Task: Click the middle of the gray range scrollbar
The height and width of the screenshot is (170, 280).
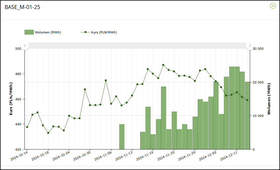Action: (x=137, y=46)
